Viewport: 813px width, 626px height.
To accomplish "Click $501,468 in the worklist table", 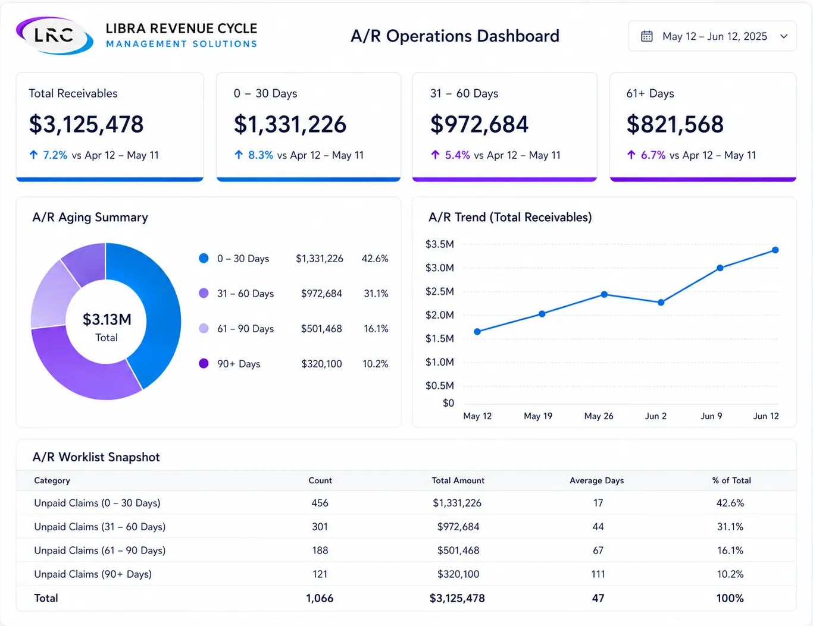I will [x=458, y=550].
